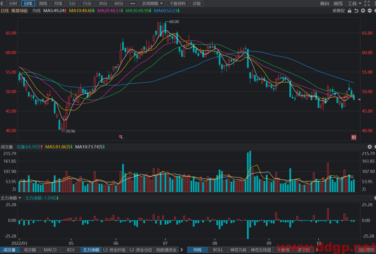Viewport: 376px width, 254px height.
Task: Show next main-indicator tabs arrow after 多空线
Action: click(x=317, y=250)
